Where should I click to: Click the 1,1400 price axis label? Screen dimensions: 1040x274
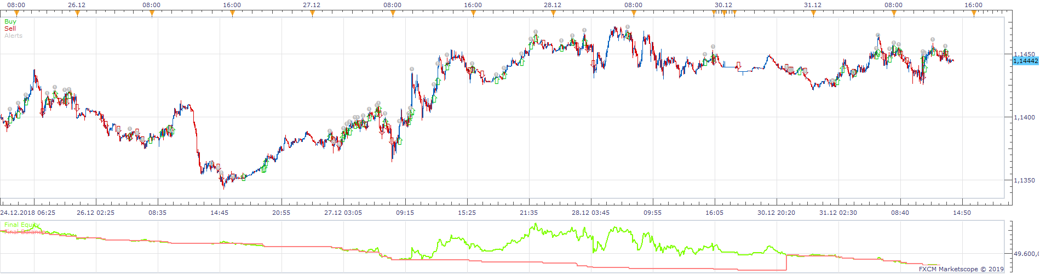pyautogui.click(x=1024, y=117)
